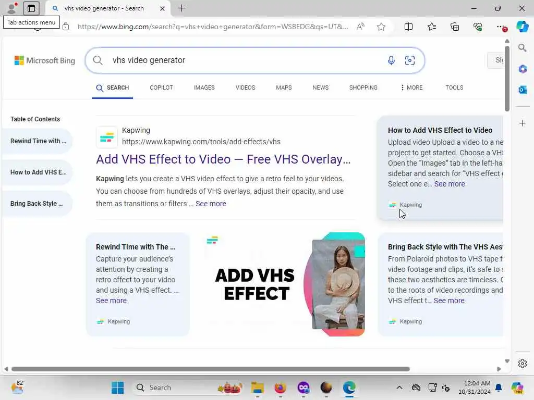
Task: Switch to the Maps tab
Action: point(284,87)
